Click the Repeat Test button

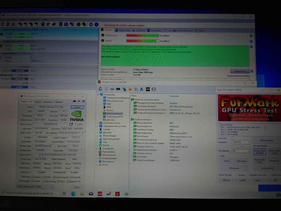240,71
